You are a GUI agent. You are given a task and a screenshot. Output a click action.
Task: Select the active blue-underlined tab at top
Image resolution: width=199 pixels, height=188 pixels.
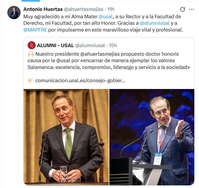(31, 1)
